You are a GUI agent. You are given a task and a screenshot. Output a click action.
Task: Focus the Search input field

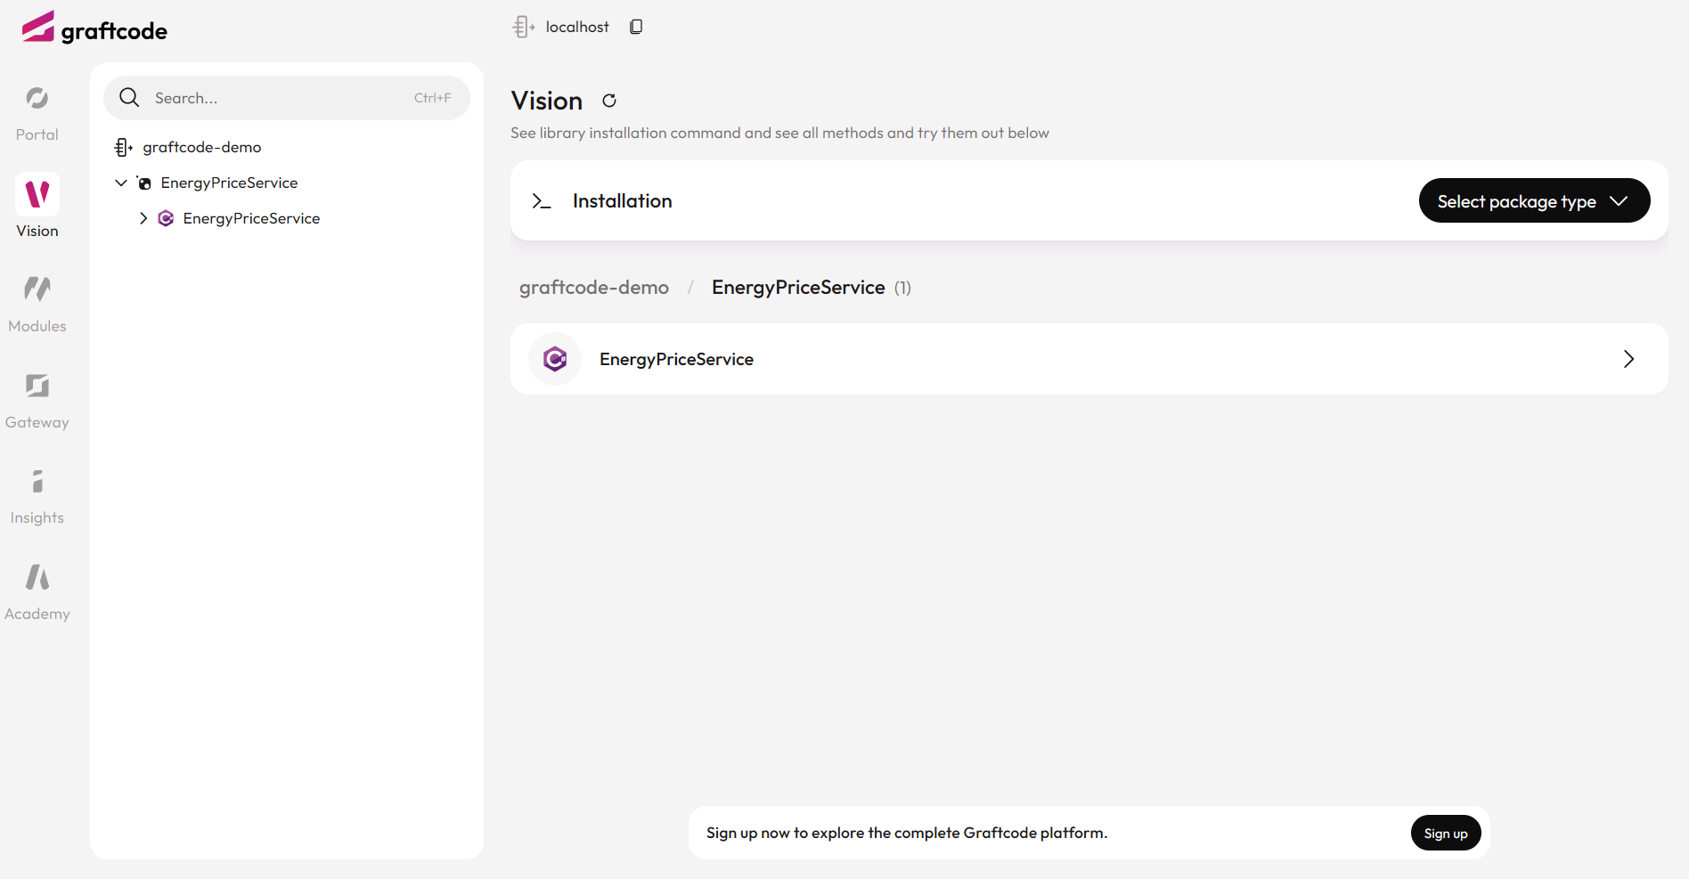[x=287, y=98]
